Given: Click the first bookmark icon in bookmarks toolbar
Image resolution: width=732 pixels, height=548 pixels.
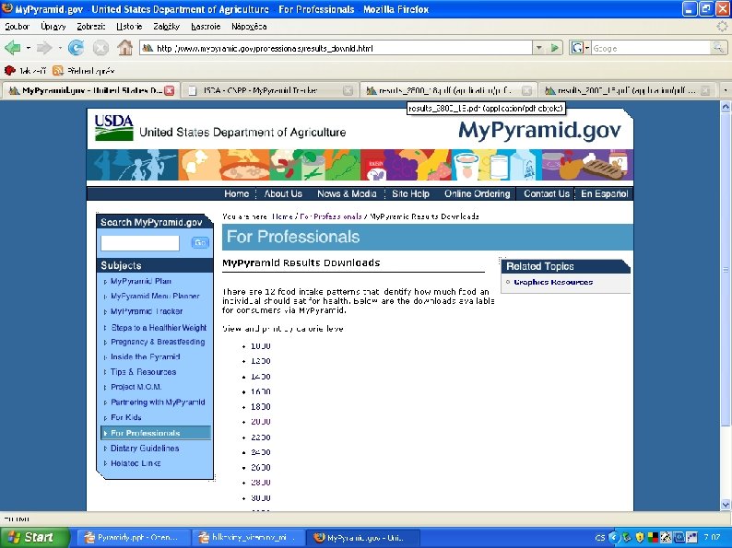Looking at the screenshot, I should [x=10, y=70].
